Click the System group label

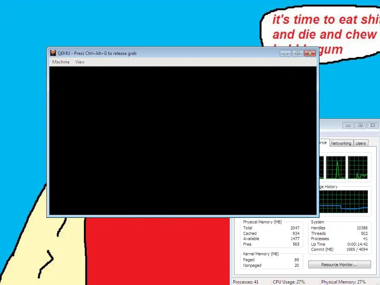tap(318, 222)
